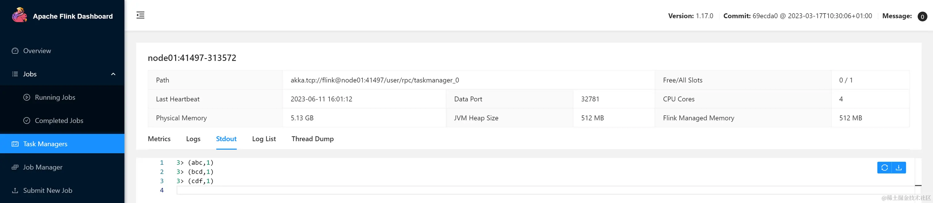Click the Apache Flink squirrel logo
Image resolution: width=933 pixels, height=203 pixels.
pyautogui.click(x=19, y=15)
